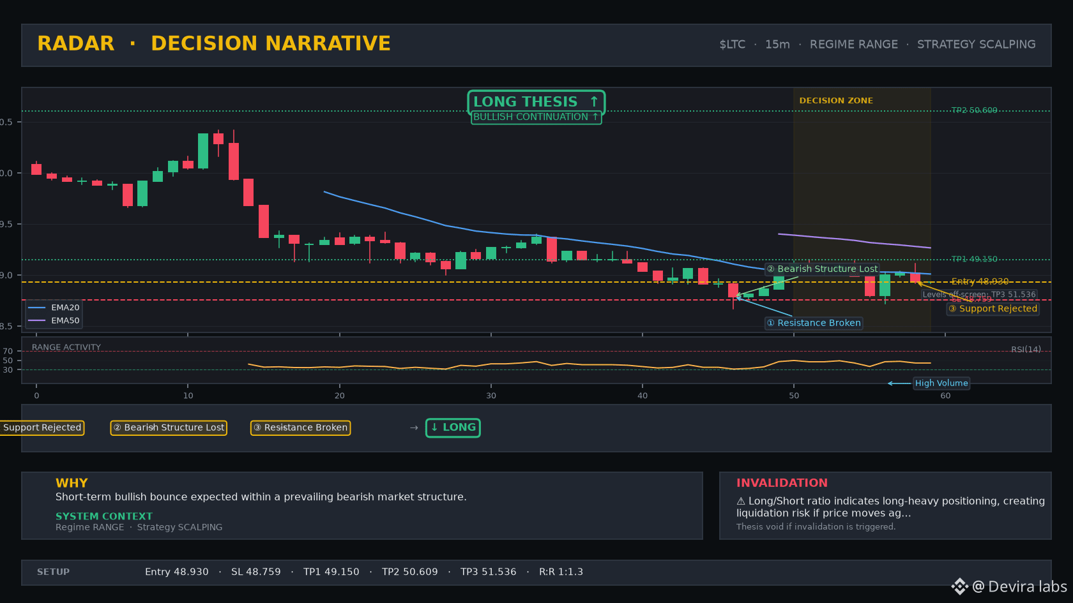The image size is (1073, 603).
Task: Select the BULLISH CONTINUATION tag
Action: (536, 117)
